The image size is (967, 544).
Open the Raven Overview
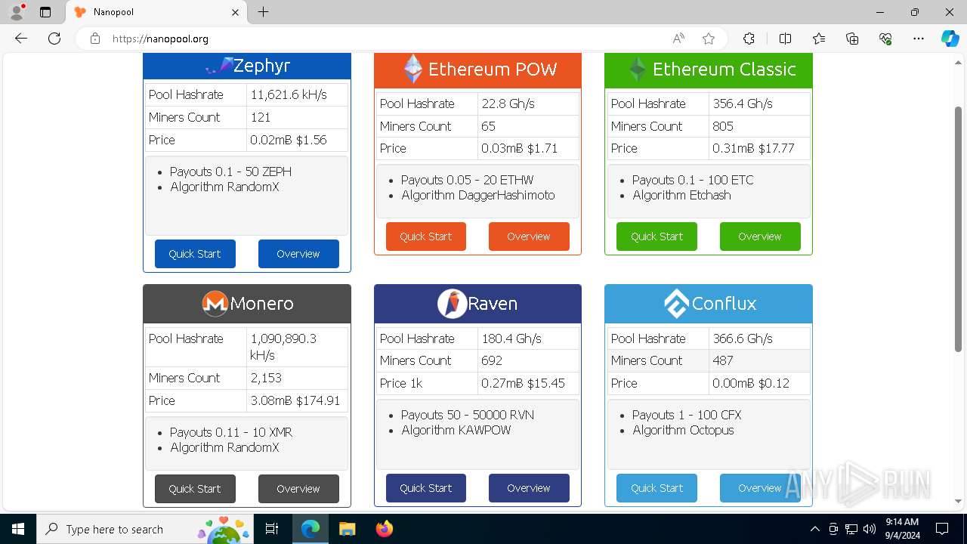tap(529, 488)
